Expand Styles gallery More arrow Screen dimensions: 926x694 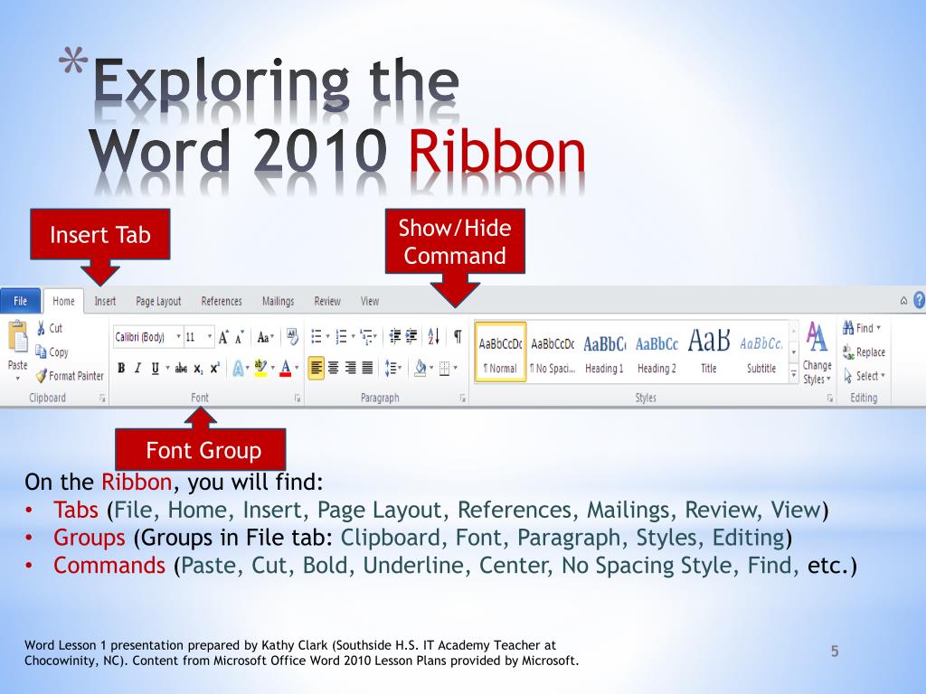(794, 375)
